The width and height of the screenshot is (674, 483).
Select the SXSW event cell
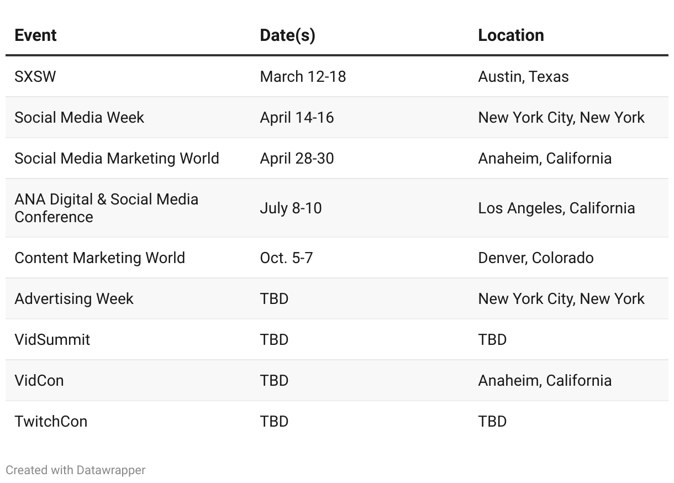pos(35,76)
